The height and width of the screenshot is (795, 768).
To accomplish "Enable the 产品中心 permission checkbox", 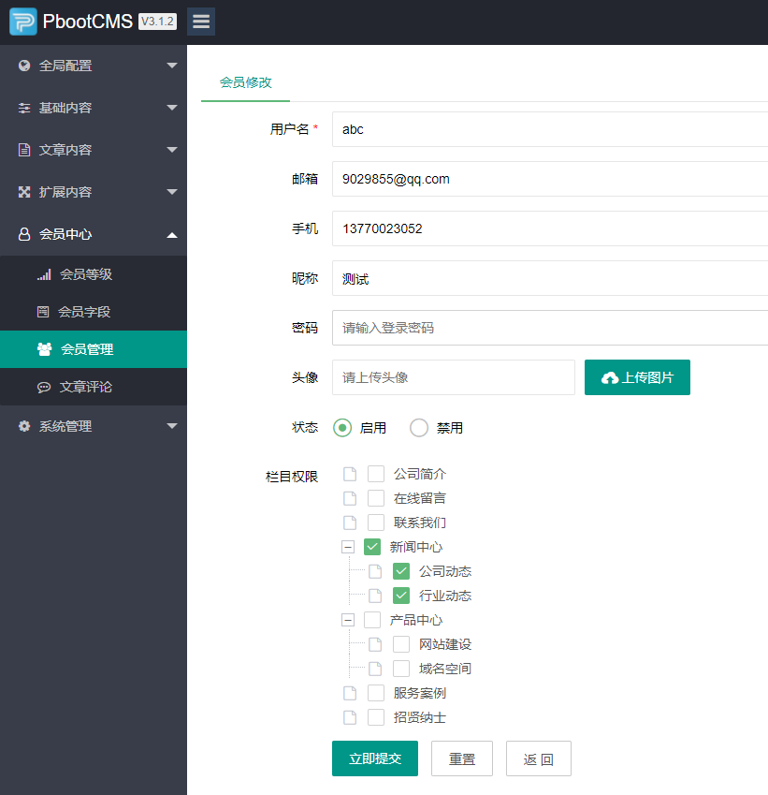I will (x=374, y=619).
